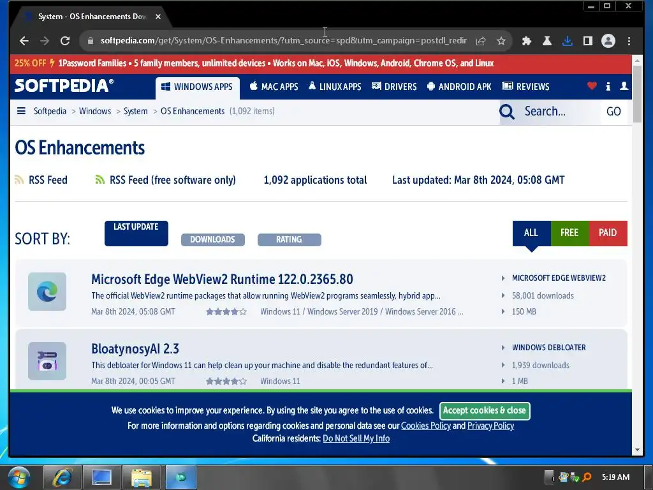This screenshot has width=653, height=490.
Task: Open the Extensions puzzle icon
Action: click(x=526, y=40)
